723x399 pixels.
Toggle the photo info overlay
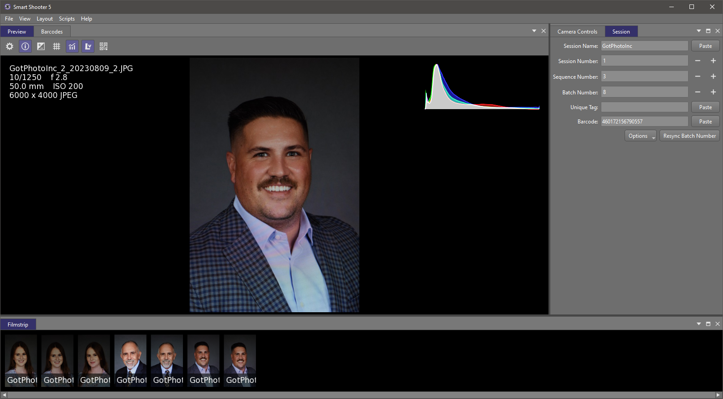[26, 46]
